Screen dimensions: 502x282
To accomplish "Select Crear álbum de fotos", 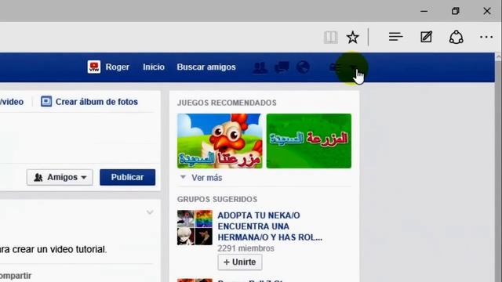I will point(96,102).
